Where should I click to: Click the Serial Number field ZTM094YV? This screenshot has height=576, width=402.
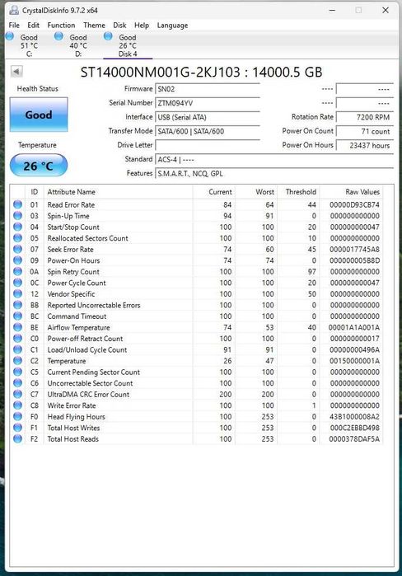(208, 103)
